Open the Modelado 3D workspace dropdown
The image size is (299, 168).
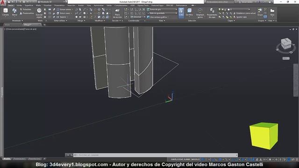click(51, 2)
